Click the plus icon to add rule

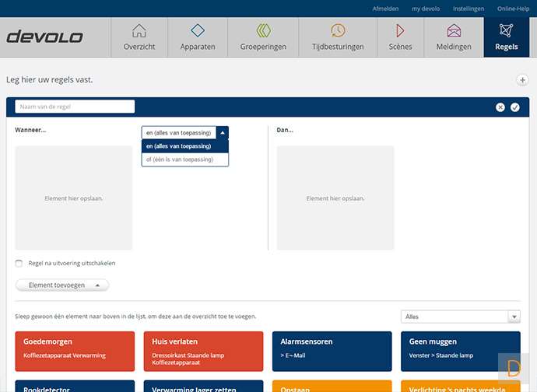tap(522, 80)
